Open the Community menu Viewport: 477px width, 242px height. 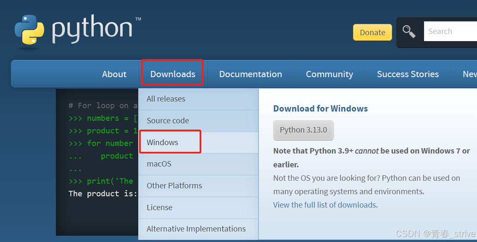[329, 74]
